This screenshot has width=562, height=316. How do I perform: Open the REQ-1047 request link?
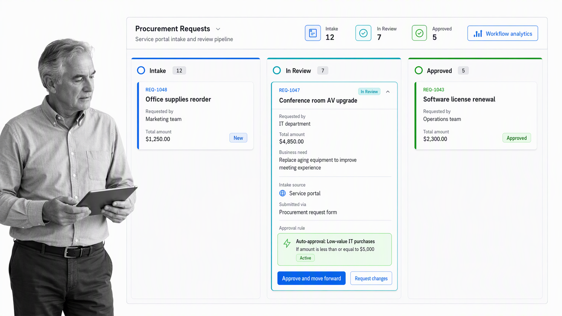[x=289, y=90]
